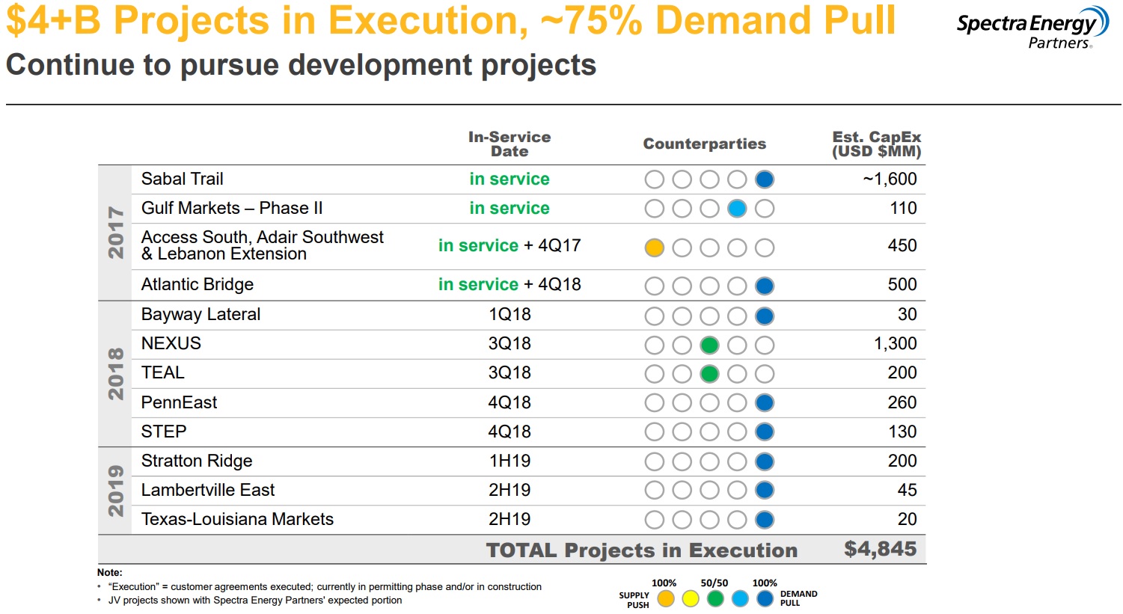Viewport: 1123px width, 614px height.
Task: Click the "PennEast" project name
Action: click(179, 402)
